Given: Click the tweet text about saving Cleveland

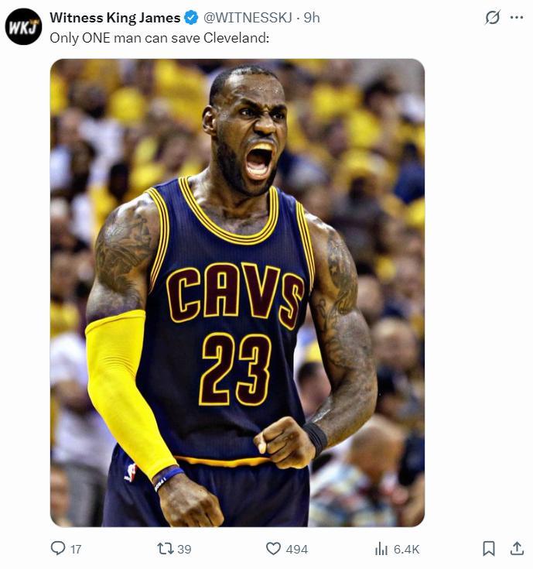Looking at the screenshot, I should tap(159, 37).
